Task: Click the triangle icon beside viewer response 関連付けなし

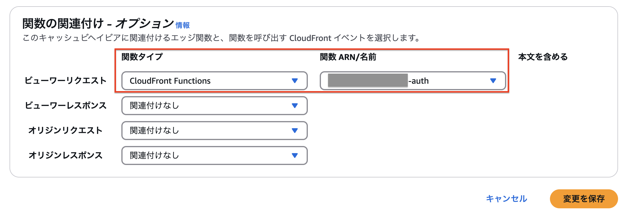Action: click(x=294, y=106)
